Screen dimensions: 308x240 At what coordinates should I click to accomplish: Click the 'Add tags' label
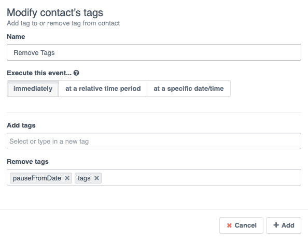[x=21, y=125]
